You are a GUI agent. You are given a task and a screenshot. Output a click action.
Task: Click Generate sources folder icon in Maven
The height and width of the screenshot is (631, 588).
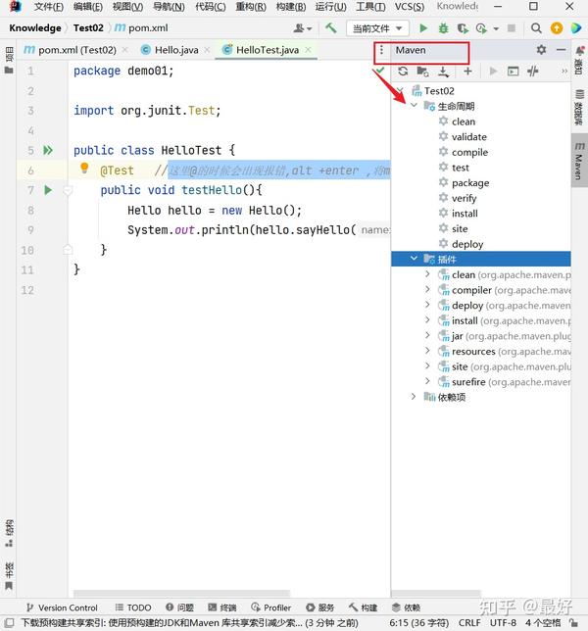click(x=422, y=72)
